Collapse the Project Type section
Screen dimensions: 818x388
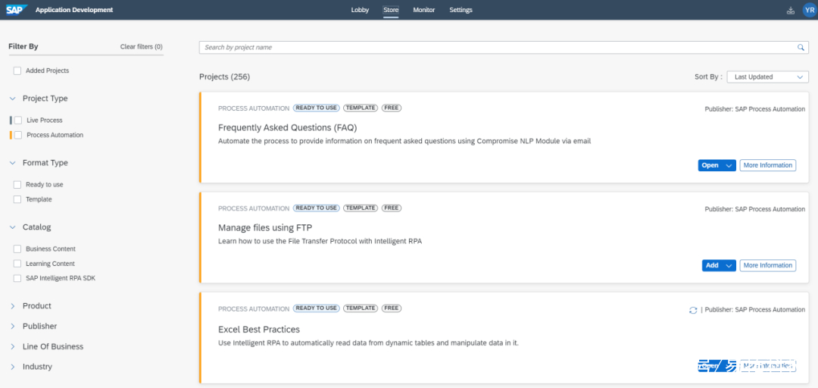[13, 99]
